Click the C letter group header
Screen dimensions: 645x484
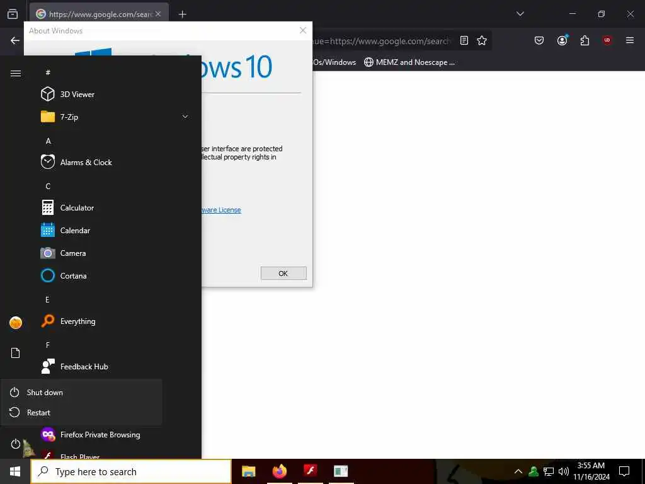pos(48,187)
